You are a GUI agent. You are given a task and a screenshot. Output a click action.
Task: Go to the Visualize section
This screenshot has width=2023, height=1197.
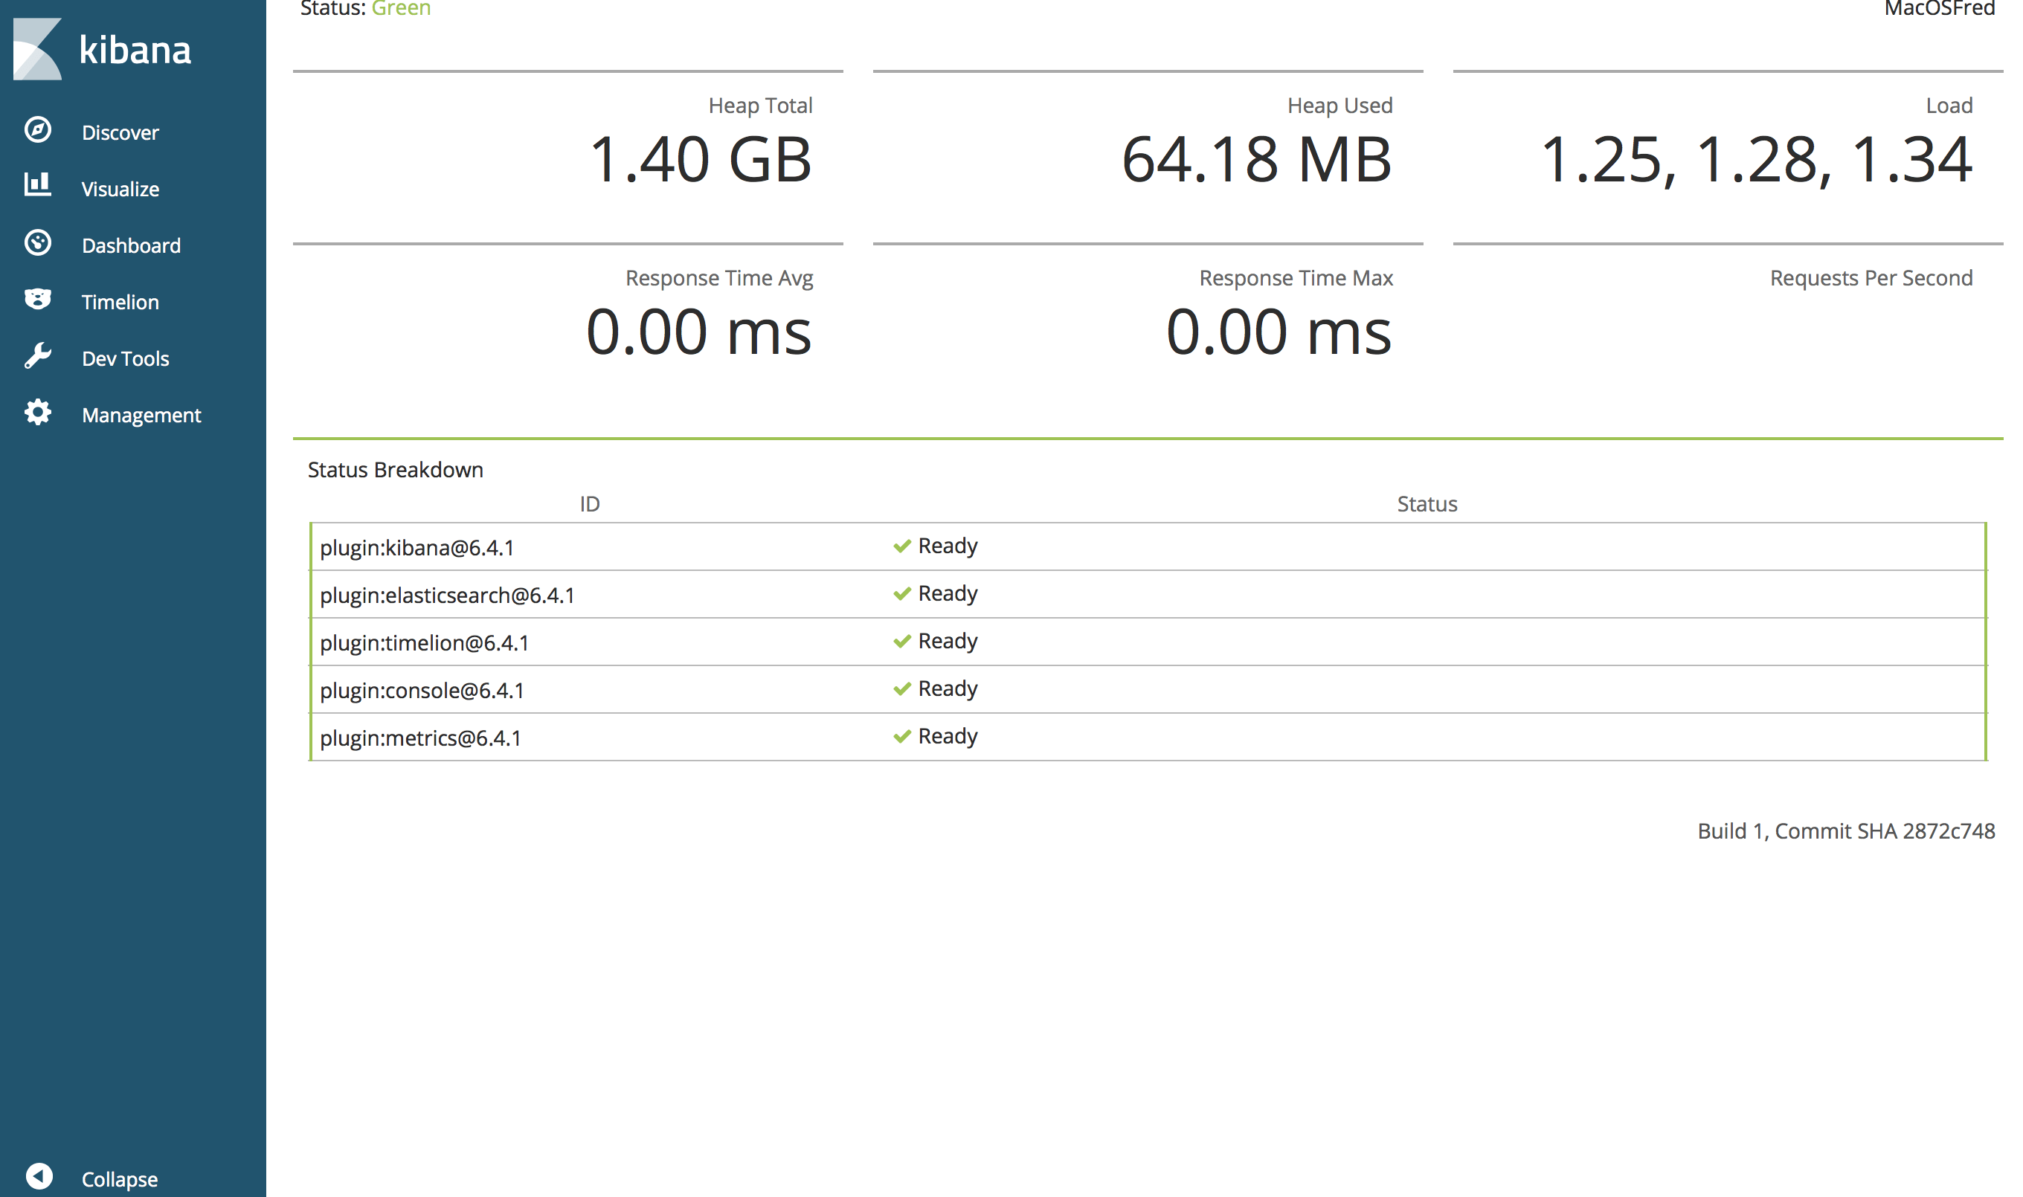120,189
